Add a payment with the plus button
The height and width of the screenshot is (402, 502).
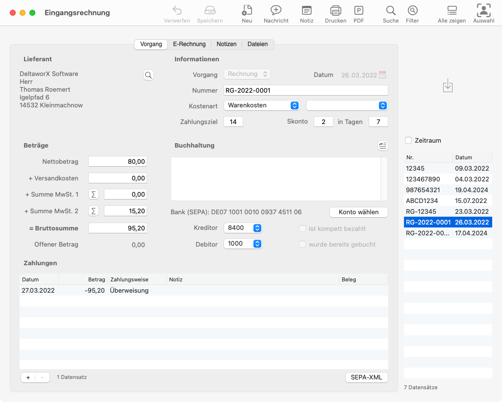(28, 377)
